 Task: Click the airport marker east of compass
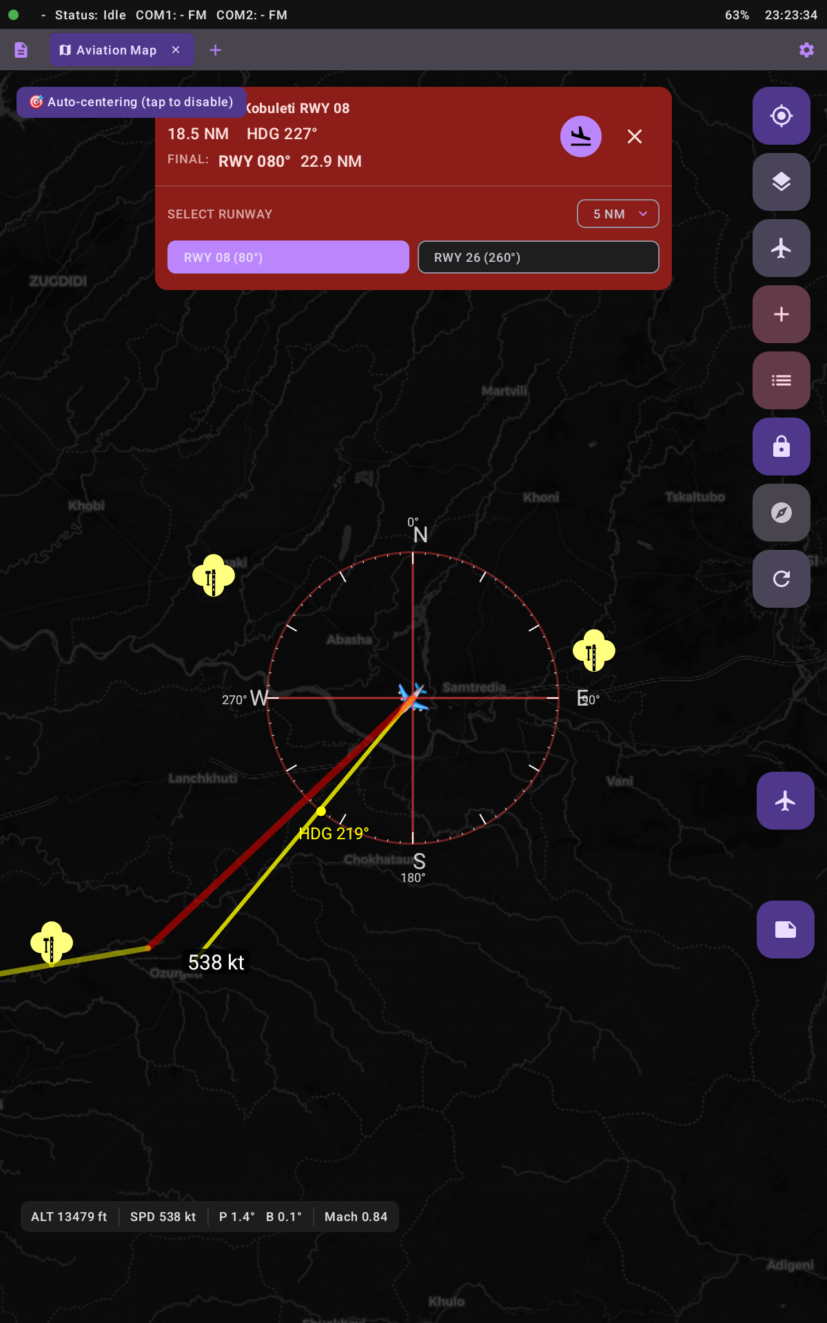tap(593, 650)
